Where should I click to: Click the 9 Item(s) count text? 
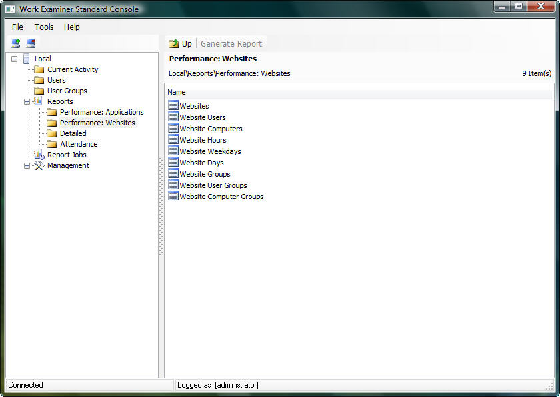click(537, 73)
